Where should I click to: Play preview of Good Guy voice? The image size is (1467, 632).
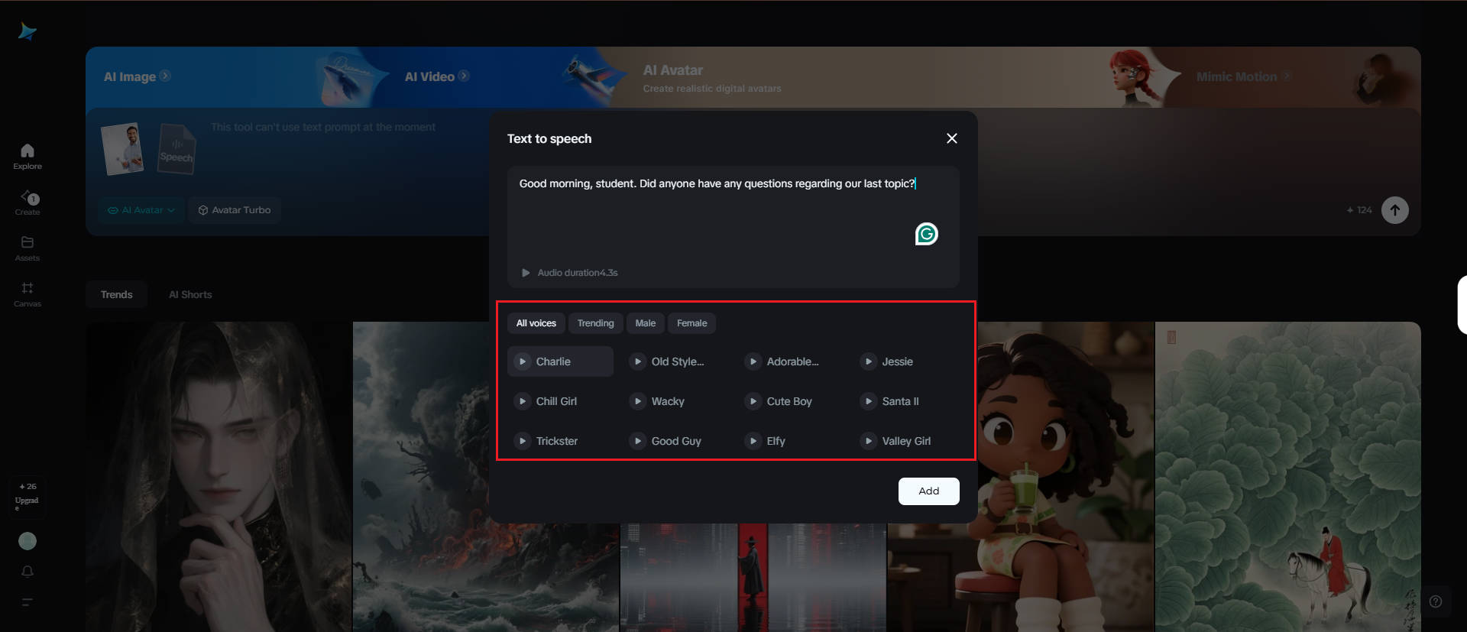(x=638, y=441)
